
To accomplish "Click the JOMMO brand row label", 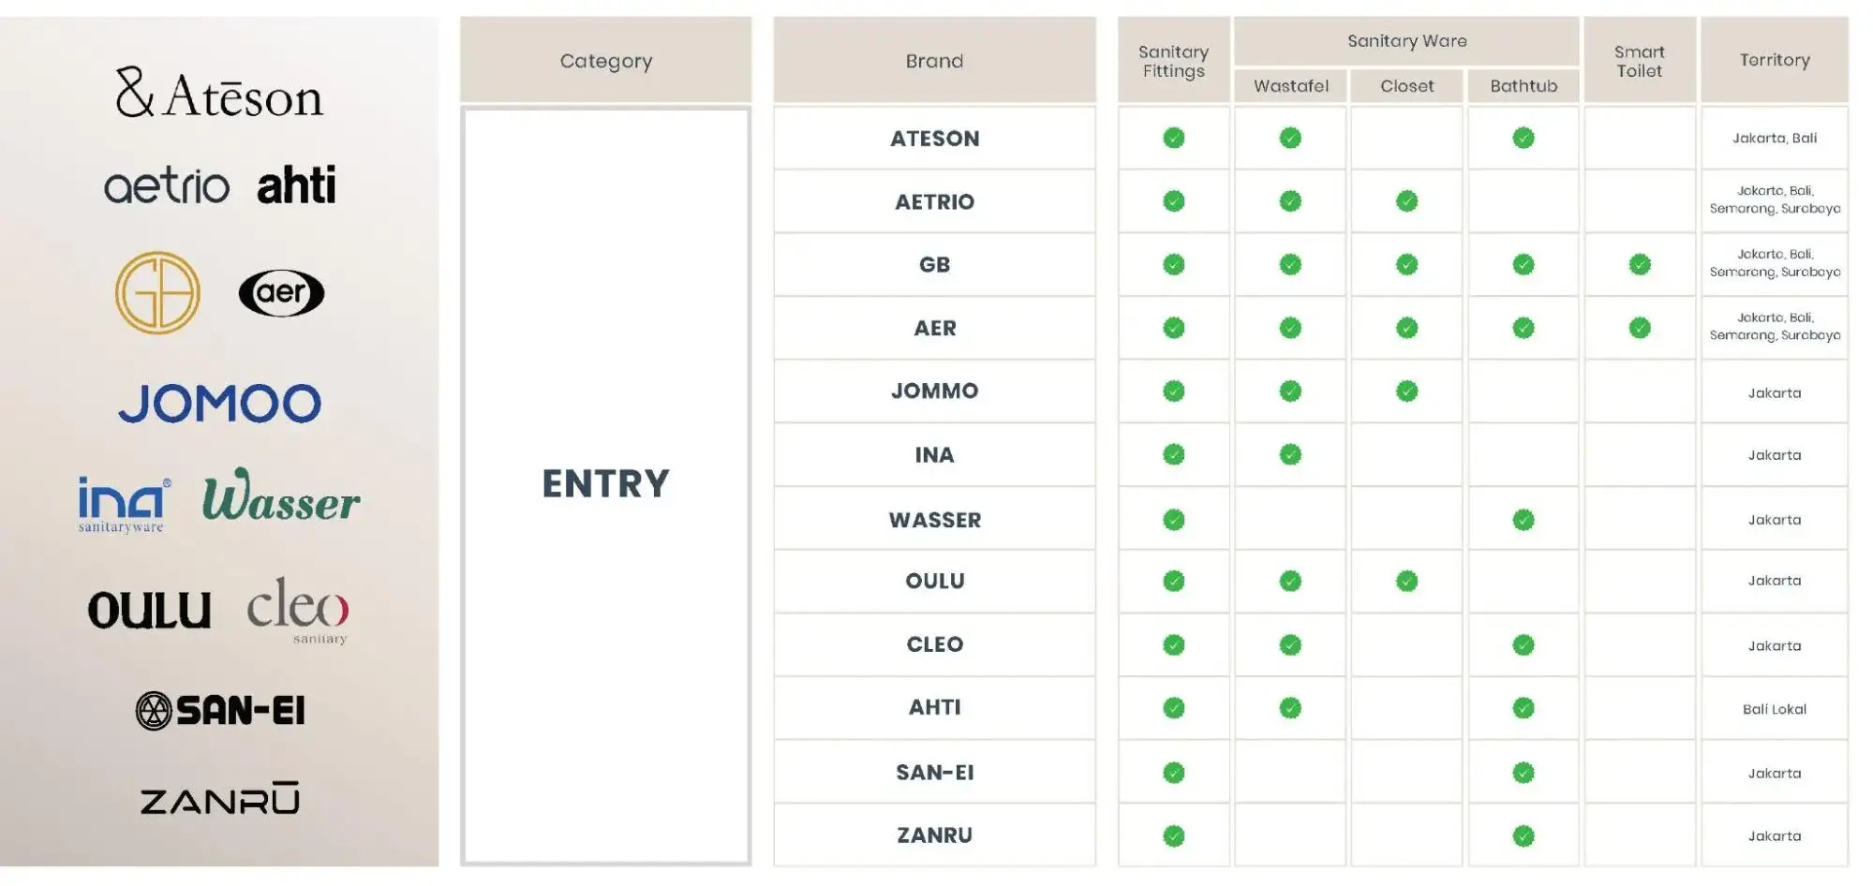I will 934,391.
